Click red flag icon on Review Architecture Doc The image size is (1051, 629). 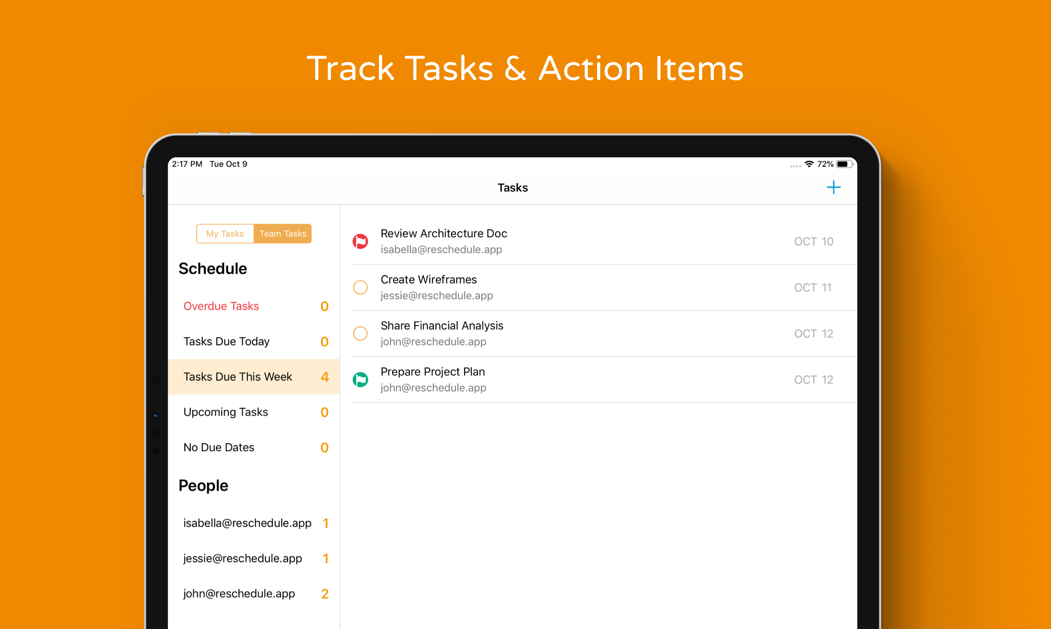(x=360, y=241)
